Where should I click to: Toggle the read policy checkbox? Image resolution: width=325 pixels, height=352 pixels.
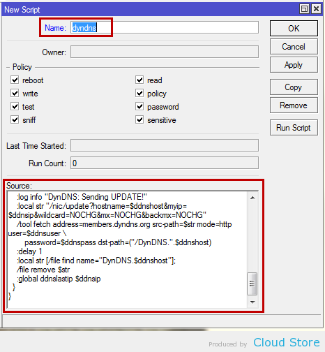point(139,80)
